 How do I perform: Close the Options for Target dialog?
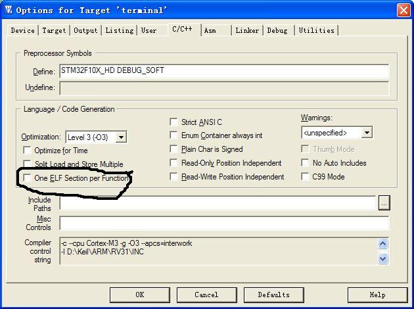403,11
